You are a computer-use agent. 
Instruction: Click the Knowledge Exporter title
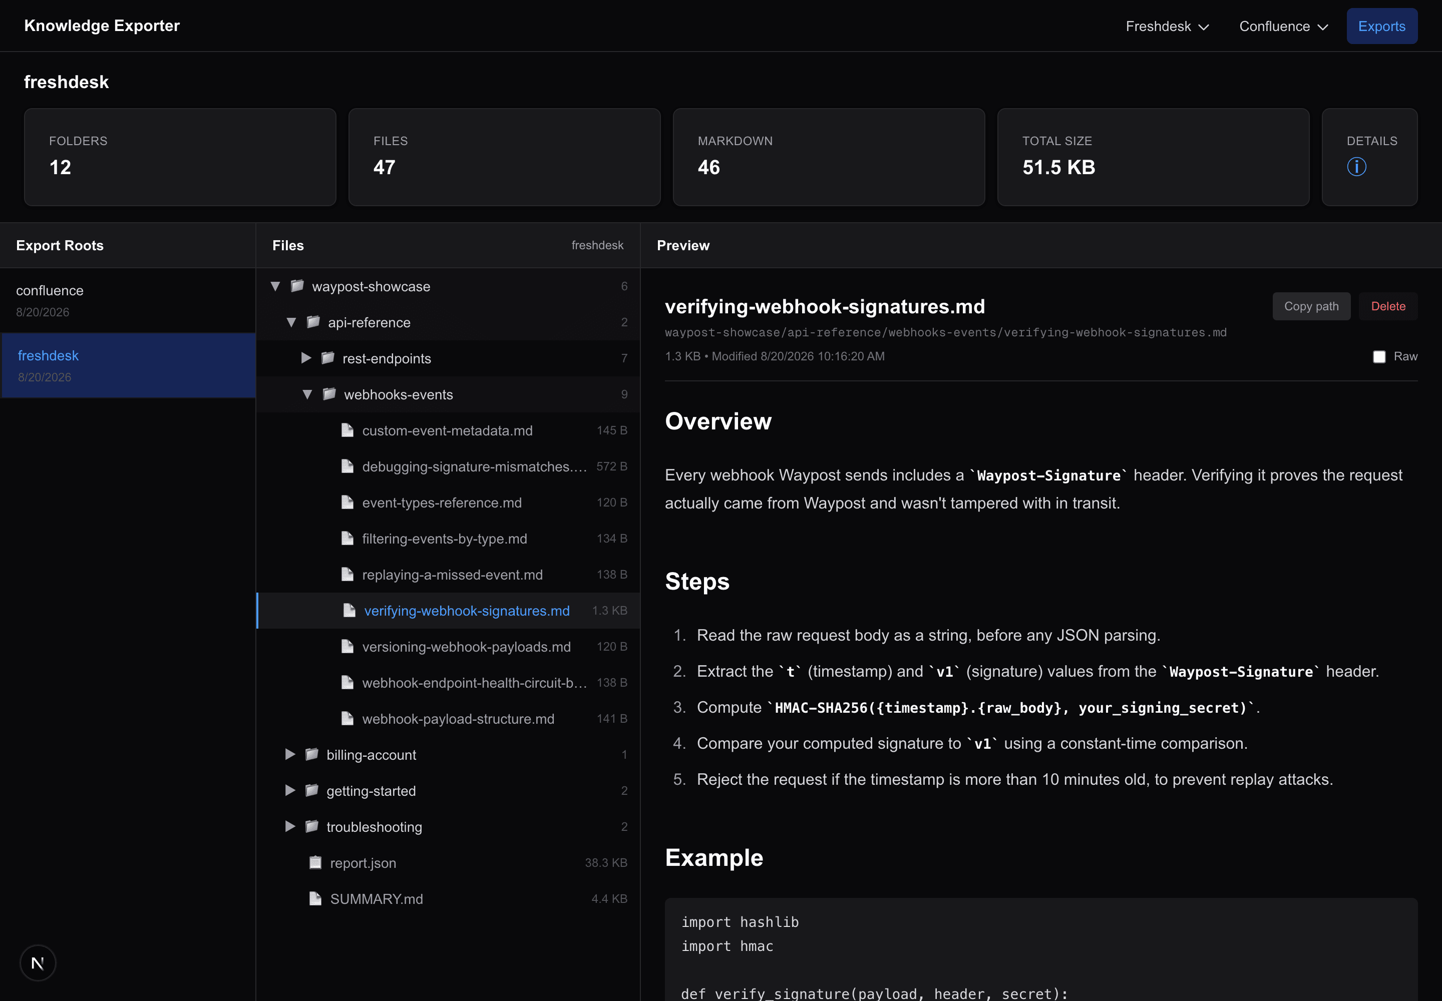(x=102, y=26)
